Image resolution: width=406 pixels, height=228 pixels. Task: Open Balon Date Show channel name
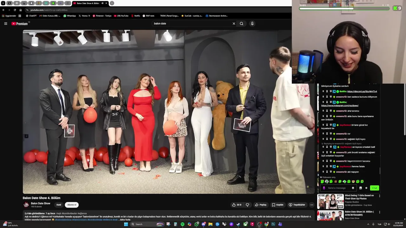pyautogui.click(x=40, y=203)
